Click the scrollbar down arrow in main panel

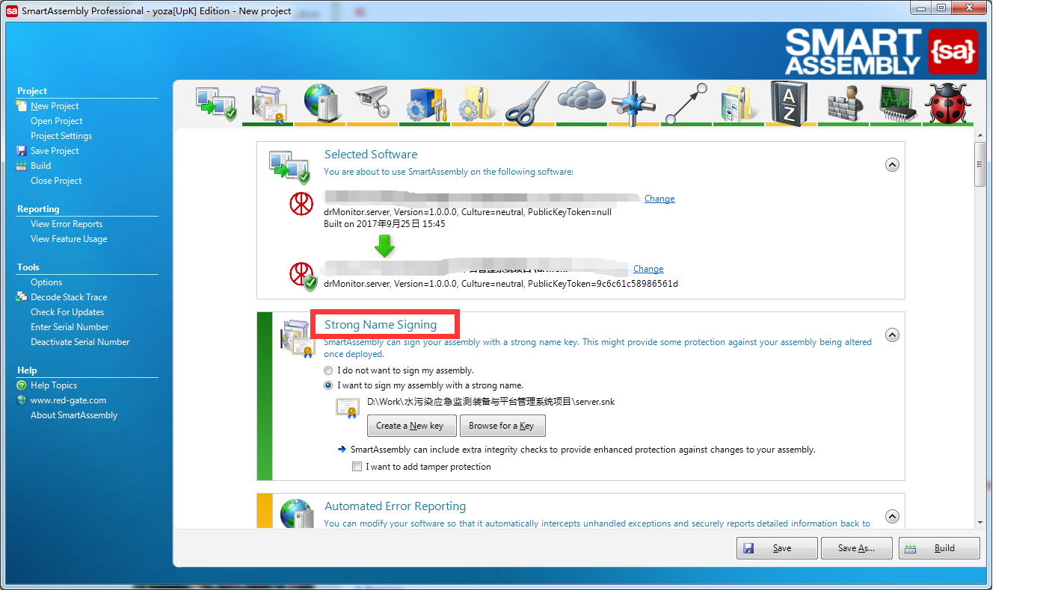[x=980, y=523]
